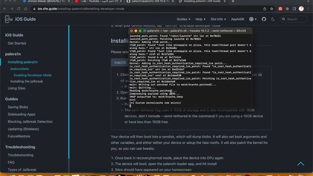Open Types of Jailbreak sidebar link

pyautogui.click(x=22, y=170)
